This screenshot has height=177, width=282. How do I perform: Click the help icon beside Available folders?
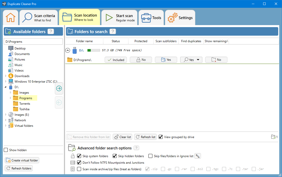[51, 31]
